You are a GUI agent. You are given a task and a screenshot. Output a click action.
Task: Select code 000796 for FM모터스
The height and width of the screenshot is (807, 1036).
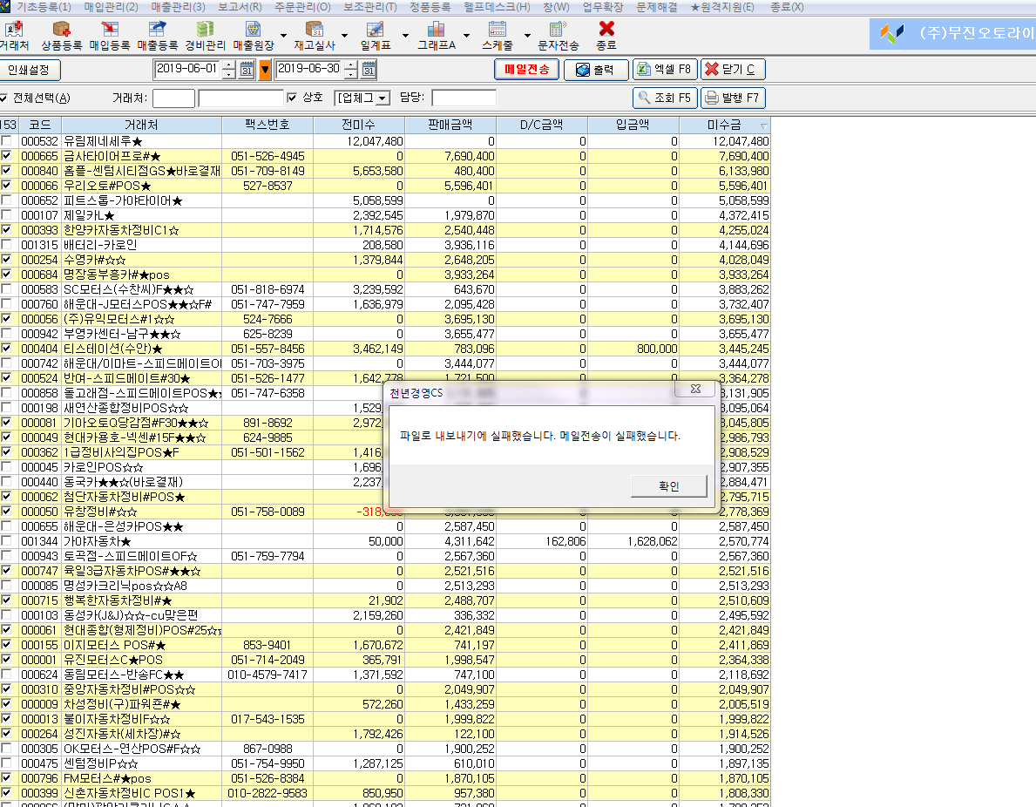coord(39,778)
